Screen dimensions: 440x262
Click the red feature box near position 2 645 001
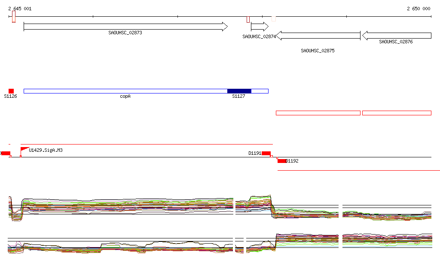pos(14,17)
